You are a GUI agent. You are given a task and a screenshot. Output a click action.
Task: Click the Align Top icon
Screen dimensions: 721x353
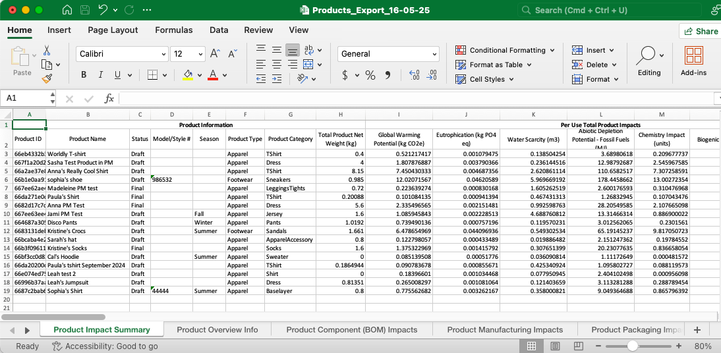261,49
